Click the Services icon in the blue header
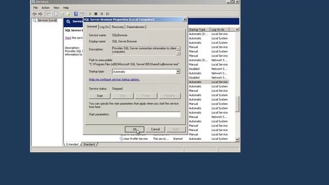329x185 pixels. (x=68, y=22)
